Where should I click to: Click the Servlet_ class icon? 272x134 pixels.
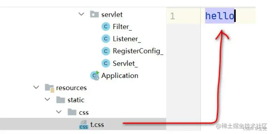106,63
